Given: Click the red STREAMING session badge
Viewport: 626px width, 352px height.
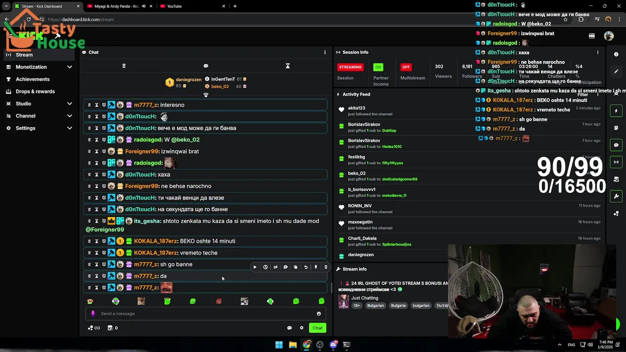Looking at the screenshot, I should pos(350,67).
